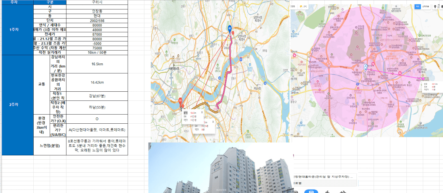
Task: Select the 단지 label cell
Action: pos(50,21)
